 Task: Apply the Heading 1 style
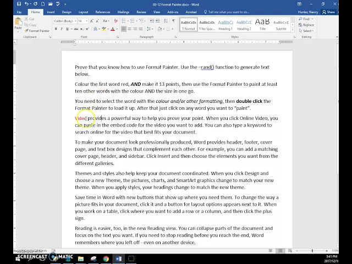(x=226, y=25)
